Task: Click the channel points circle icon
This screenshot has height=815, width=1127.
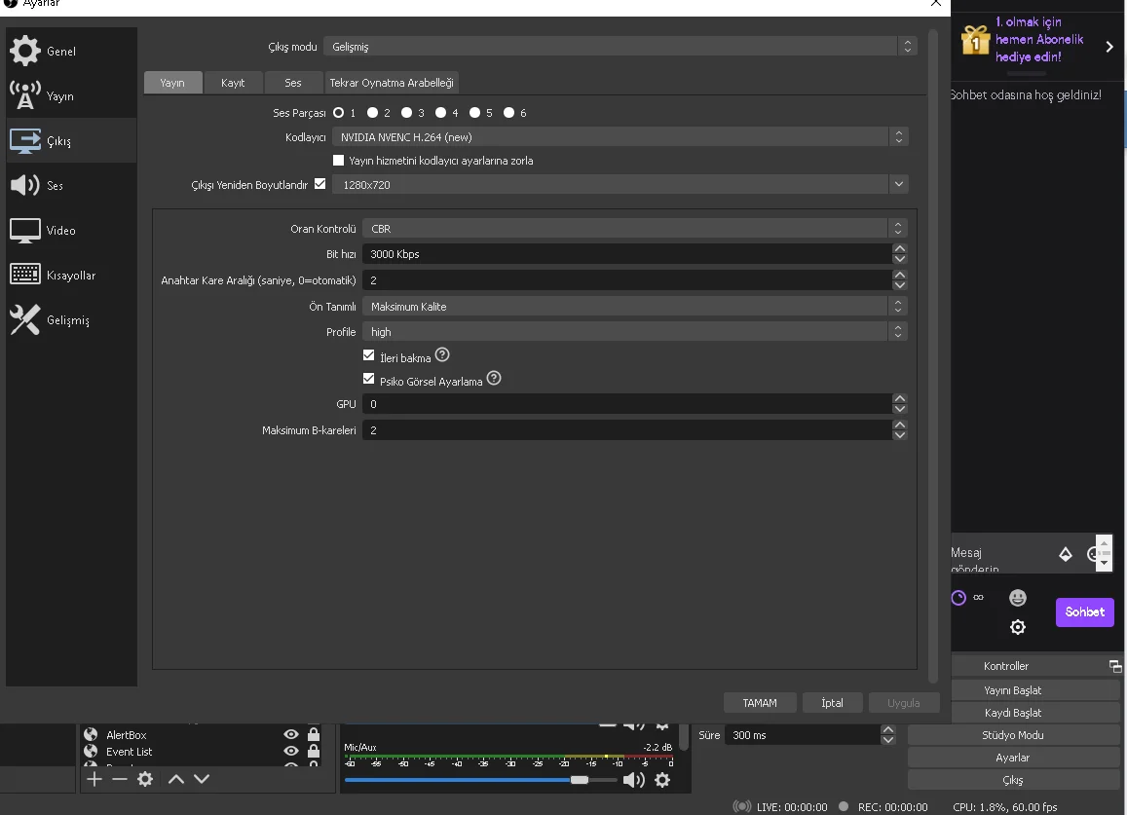Action: (958, 598)
